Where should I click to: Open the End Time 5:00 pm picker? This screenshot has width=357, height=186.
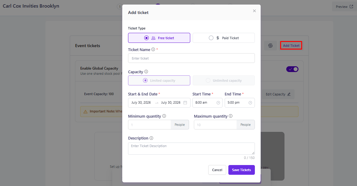tap(240, 103)
